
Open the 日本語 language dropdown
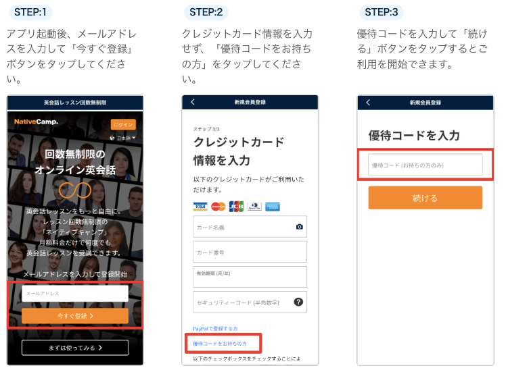[x=126, y=138]
